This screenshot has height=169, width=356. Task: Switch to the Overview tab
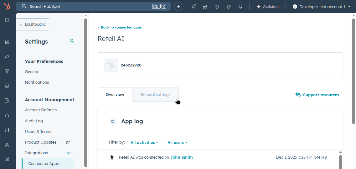click(115, 95)
